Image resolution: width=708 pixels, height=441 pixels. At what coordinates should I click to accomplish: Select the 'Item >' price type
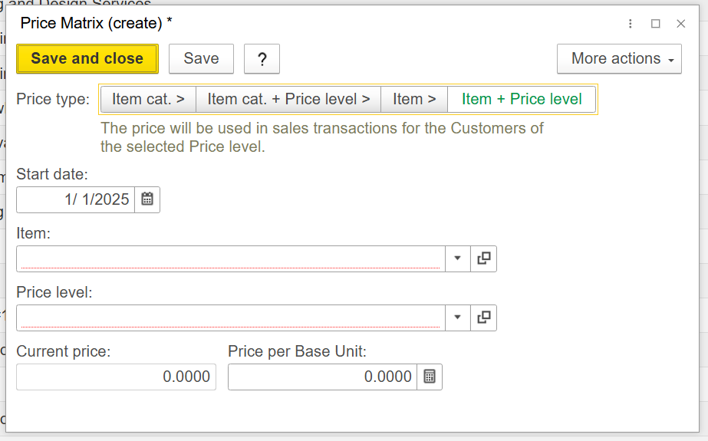[x=414, y=99]
